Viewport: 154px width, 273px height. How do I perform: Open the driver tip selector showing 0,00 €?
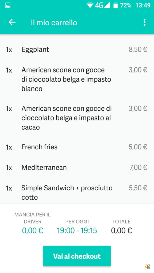(x=32, y=230)
